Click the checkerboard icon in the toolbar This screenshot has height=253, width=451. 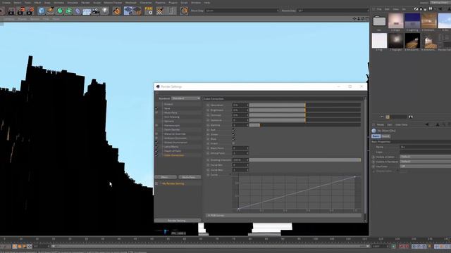(160, 11)
